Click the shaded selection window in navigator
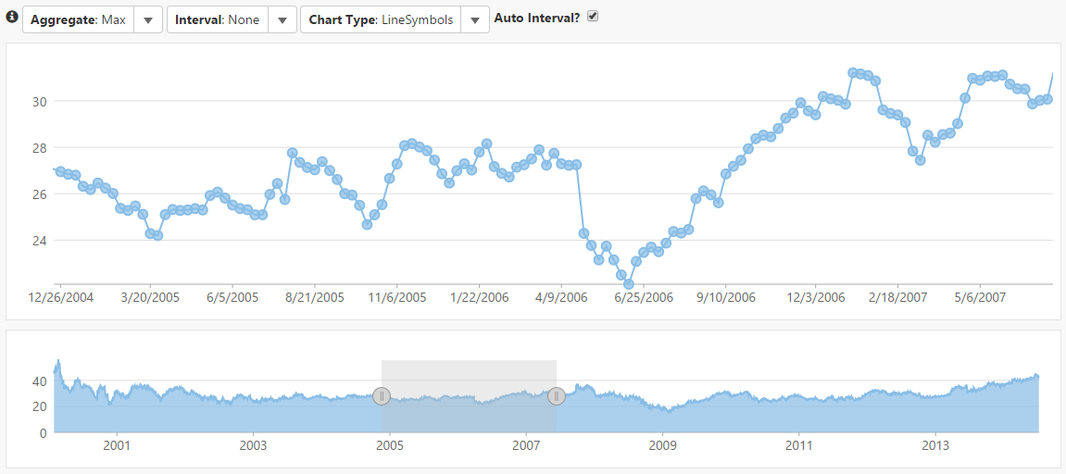This screenshot has width=1066, height=474. tap(469, 380)
